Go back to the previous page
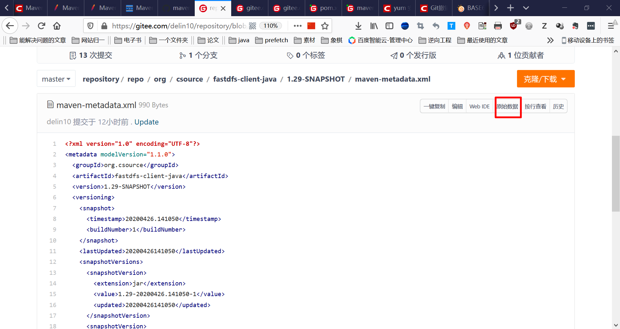 [x=10, y=26]
